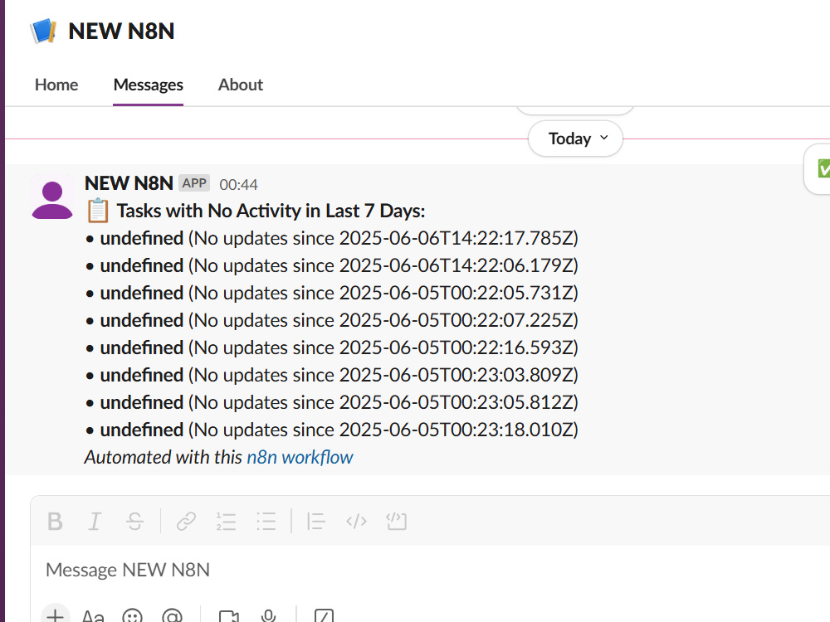Expand the Today date dropdown
Viewport: 830px width, 622px height.
pos(575,138)
